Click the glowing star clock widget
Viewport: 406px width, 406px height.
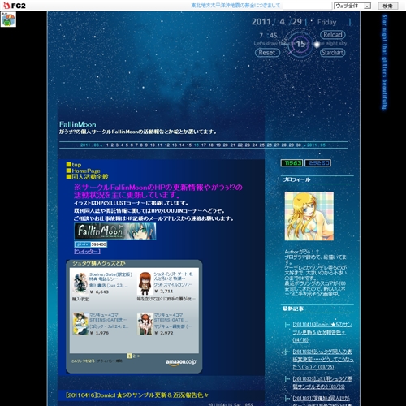[300, 44]
